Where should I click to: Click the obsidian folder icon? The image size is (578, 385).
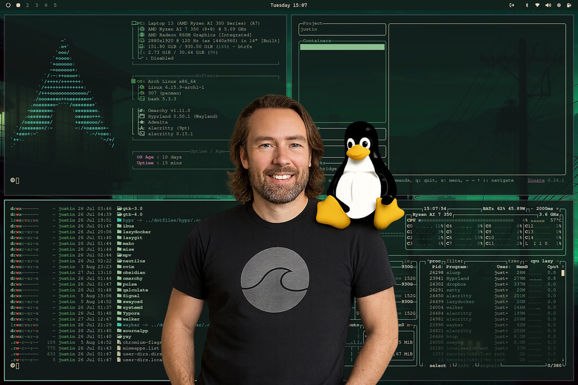pyautogui.click(x=119, y=272)
